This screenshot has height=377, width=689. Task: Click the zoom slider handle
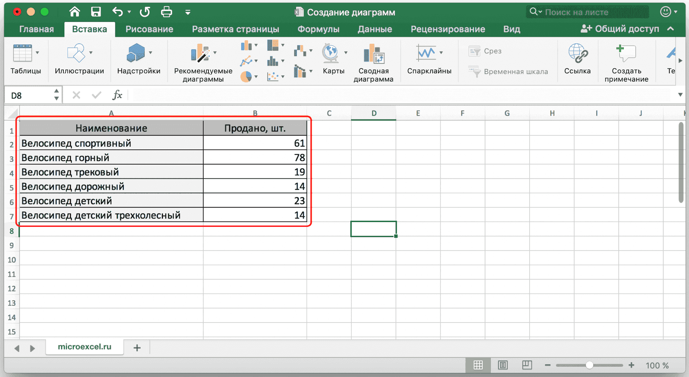tap(589, 365)
